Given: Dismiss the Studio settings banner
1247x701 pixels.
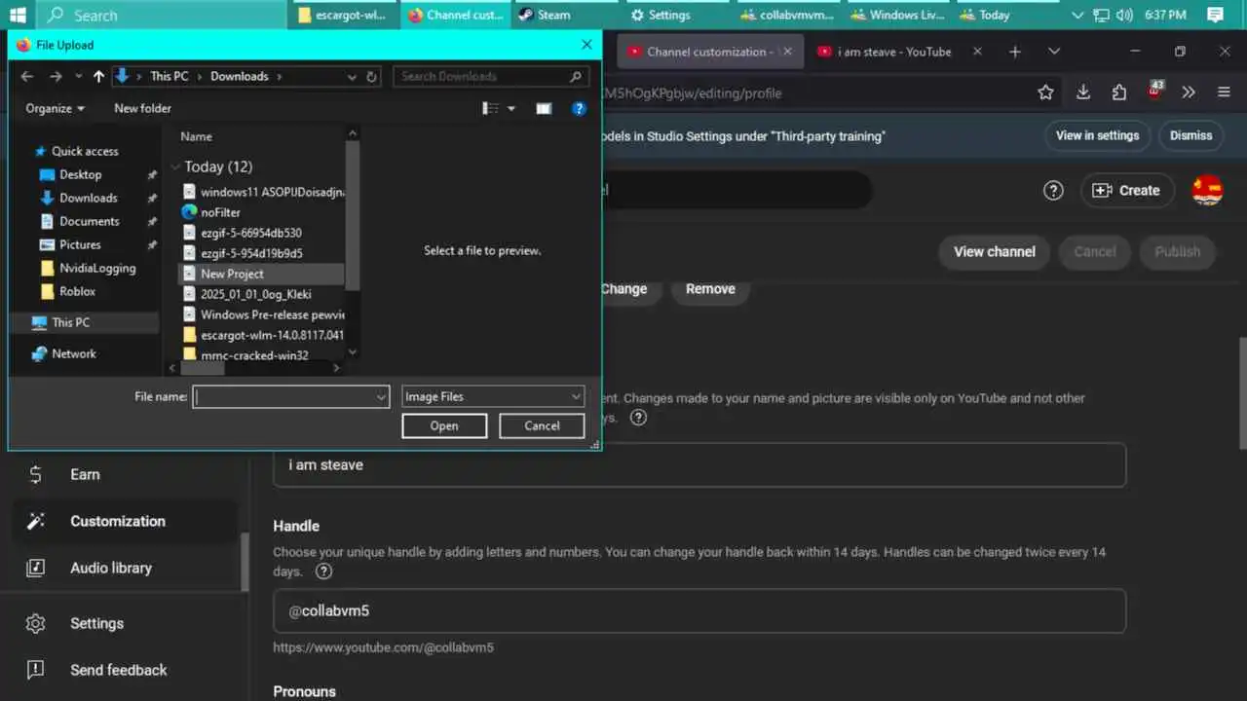Looking at the screenshot, I should point(1190,135).
